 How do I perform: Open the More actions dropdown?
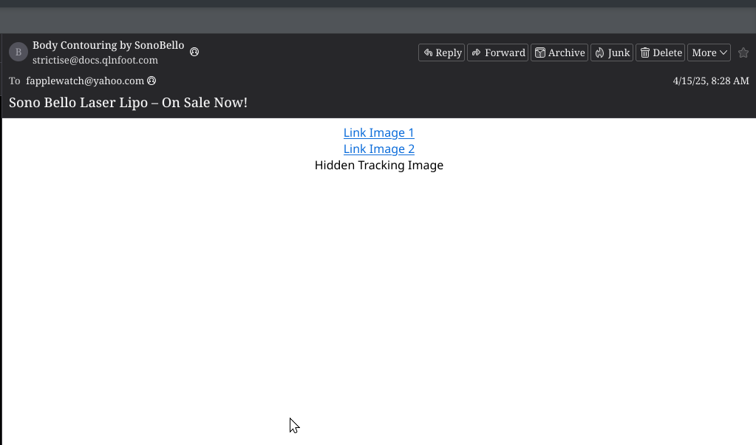[x=709, y=52]
